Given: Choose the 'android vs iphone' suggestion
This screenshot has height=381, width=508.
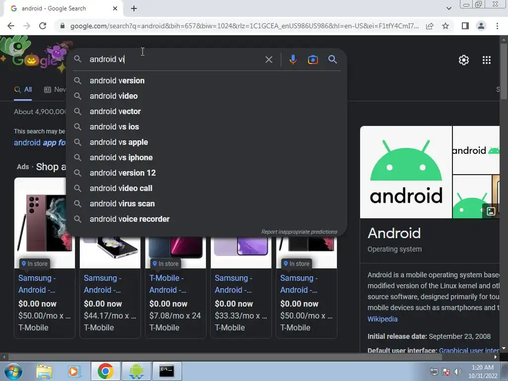Looking at the screenshot, I should [x=206, y=157].
